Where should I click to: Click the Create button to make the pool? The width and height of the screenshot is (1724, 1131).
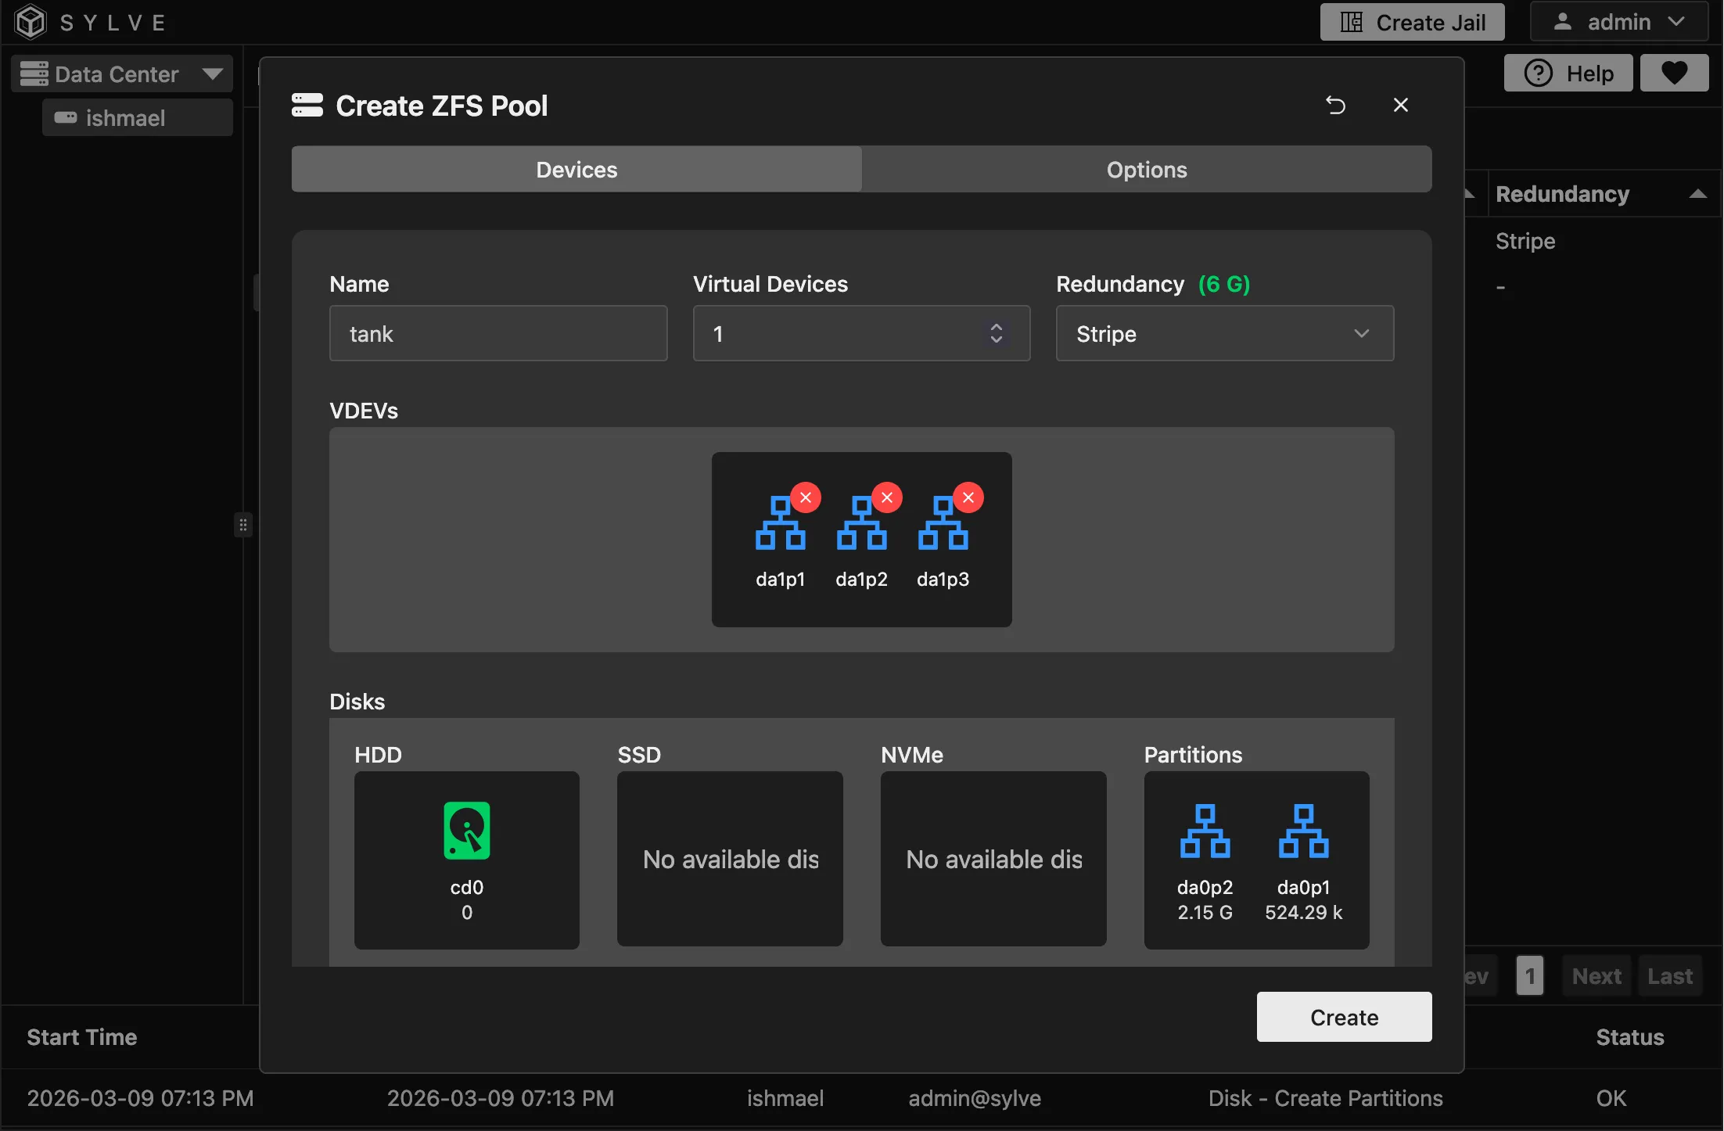tap(1343, 1017)
